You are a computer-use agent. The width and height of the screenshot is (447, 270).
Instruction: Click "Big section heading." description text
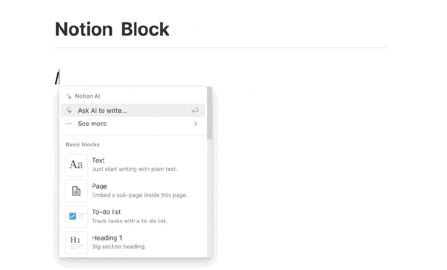coord(119,247)
